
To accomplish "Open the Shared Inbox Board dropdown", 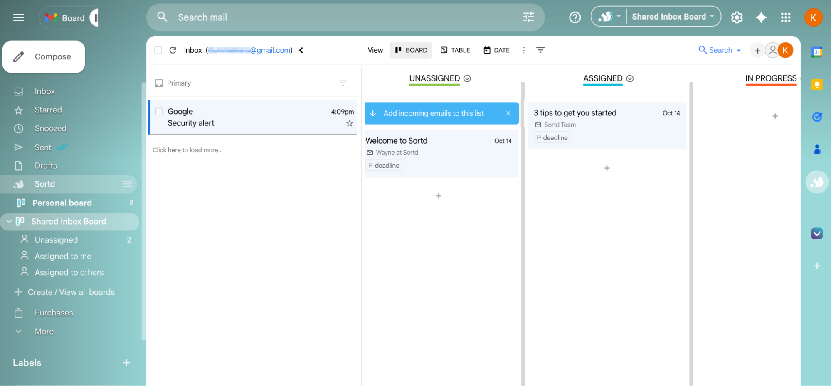I will 673,17.
